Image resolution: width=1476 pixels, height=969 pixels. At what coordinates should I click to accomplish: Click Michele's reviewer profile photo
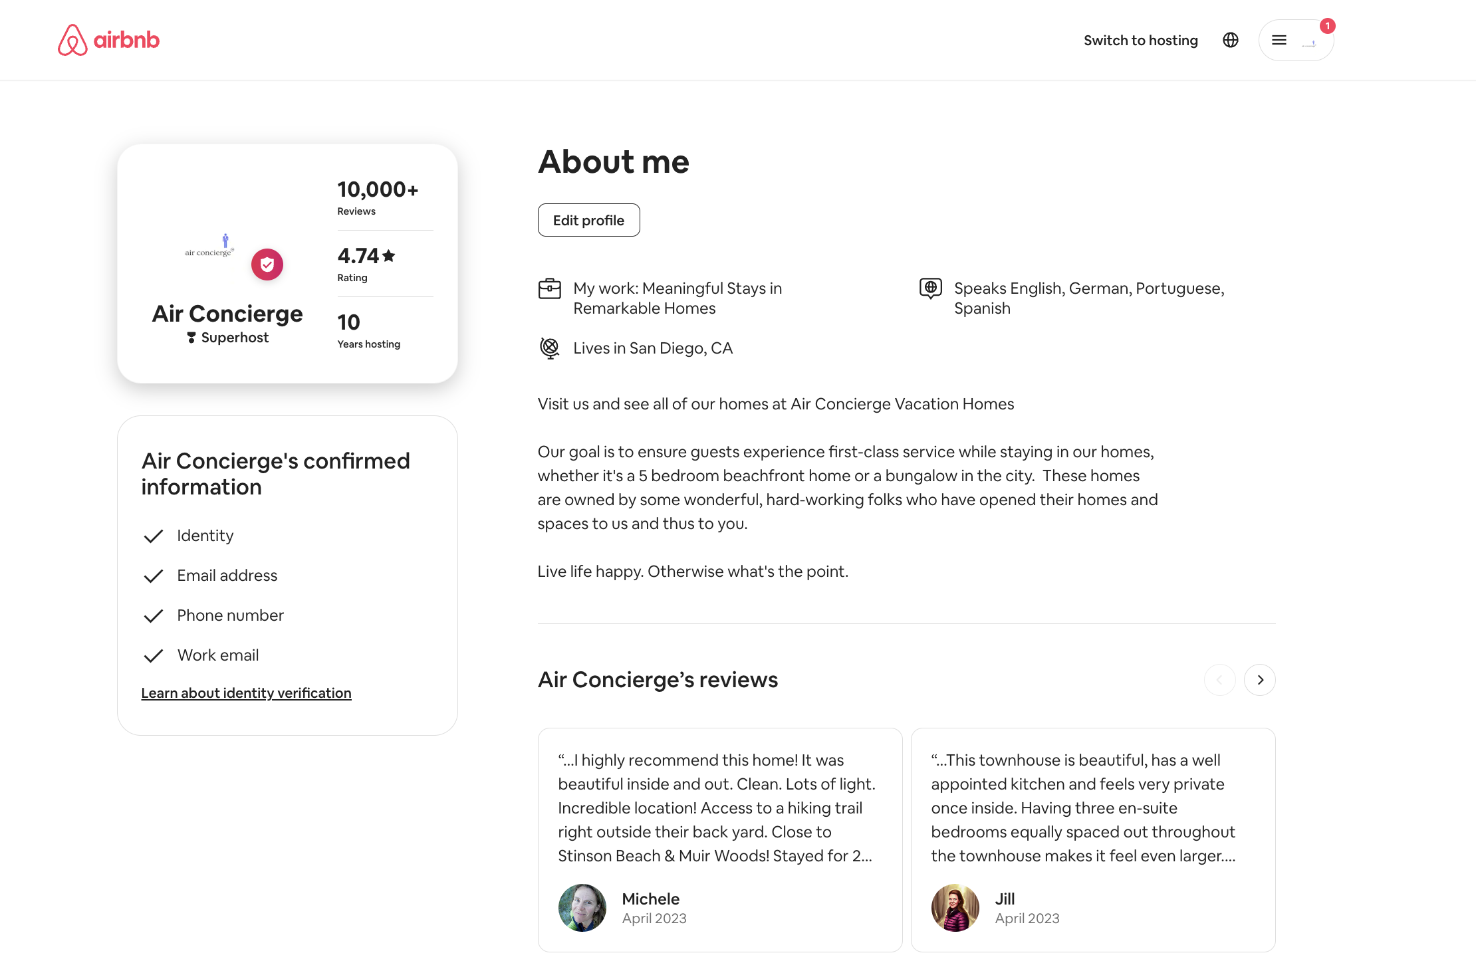click(582, 907)
